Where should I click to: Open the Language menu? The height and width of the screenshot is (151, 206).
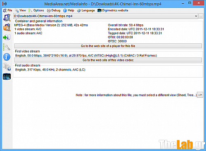[86, 10]
